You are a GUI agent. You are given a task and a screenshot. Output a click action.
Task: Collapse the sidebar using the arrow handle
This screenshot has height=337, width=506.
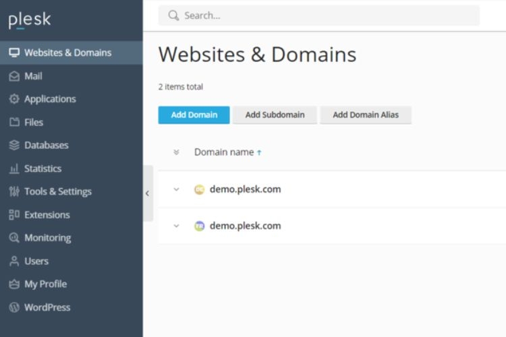pyautogui.click(x=147, y=193)
